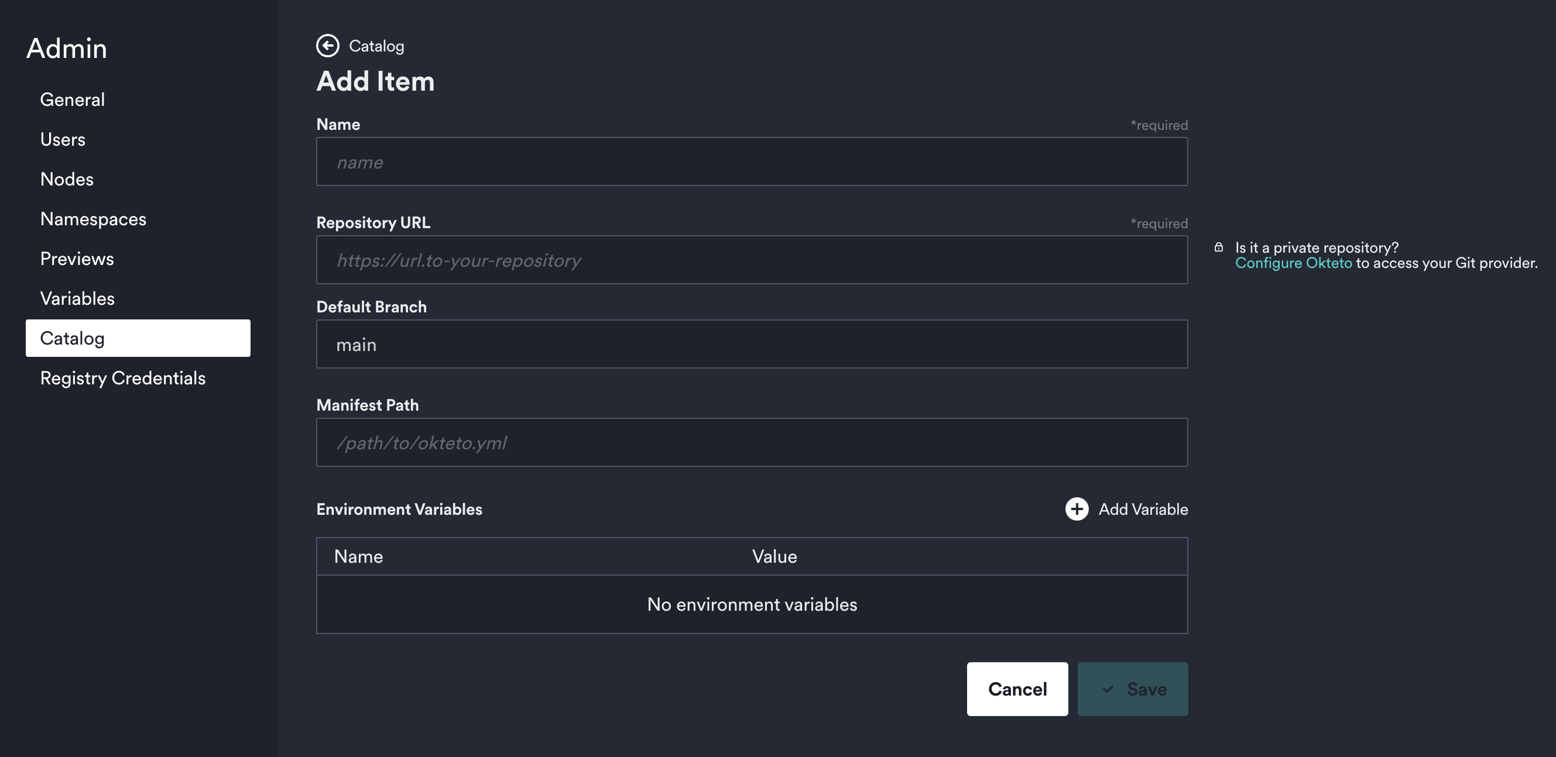Click the lock icon near private repository hint
Screen dimensions: 1556x757
click(x=1218, y=247)
